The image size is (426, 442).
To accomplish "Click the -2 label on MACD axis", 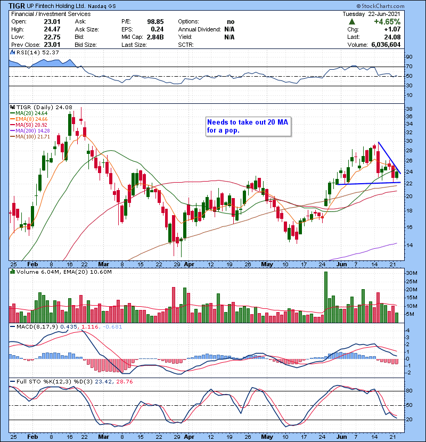I will [x=408, y=373].
